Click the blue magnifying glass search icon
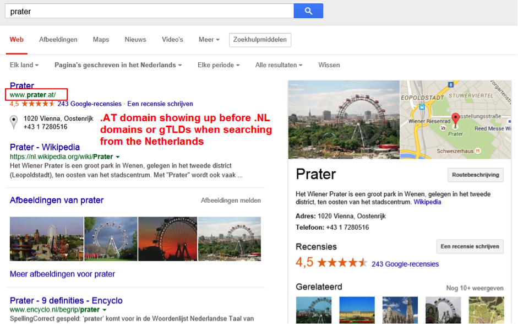Viewport: 518px width, 324px height. pyautogui.click(x=308, y=10)
